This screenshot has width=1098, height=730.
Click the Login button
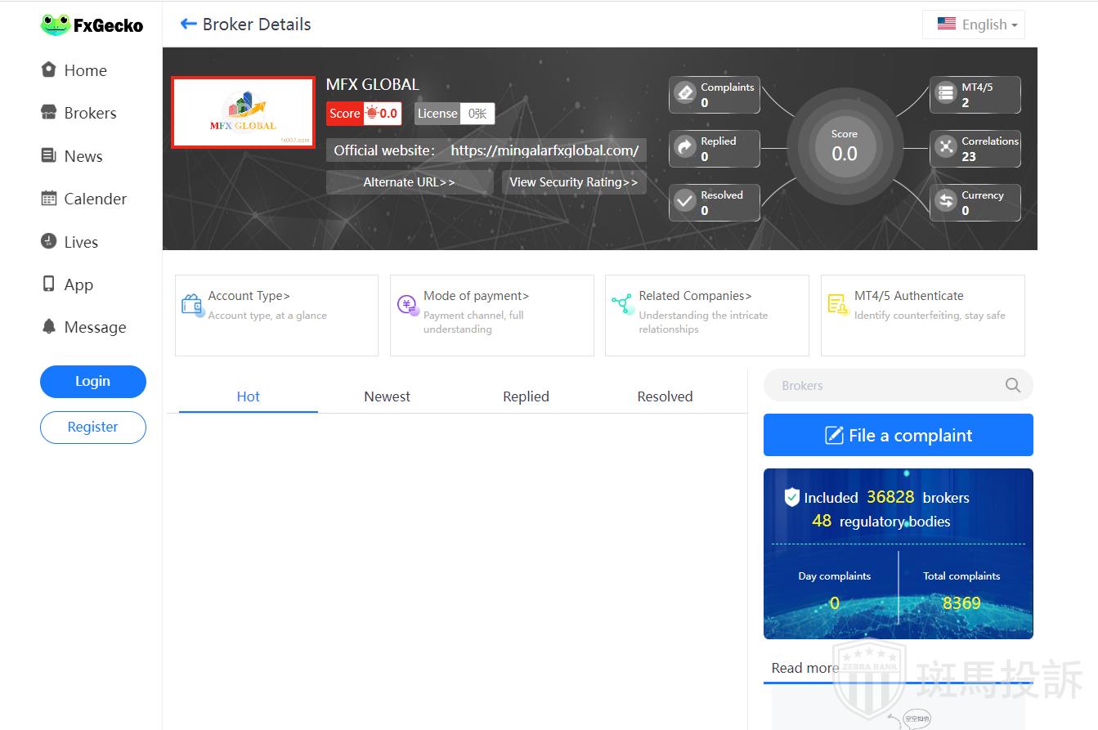pos(92,381)
